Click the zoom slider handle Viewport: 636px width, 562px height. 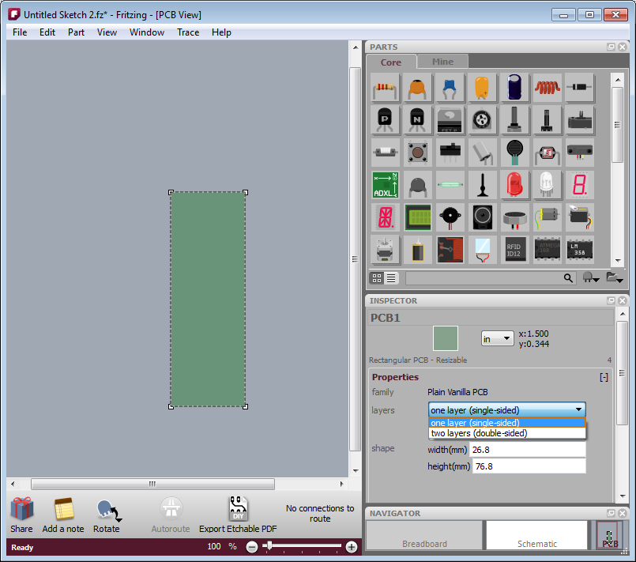[269, 546]
